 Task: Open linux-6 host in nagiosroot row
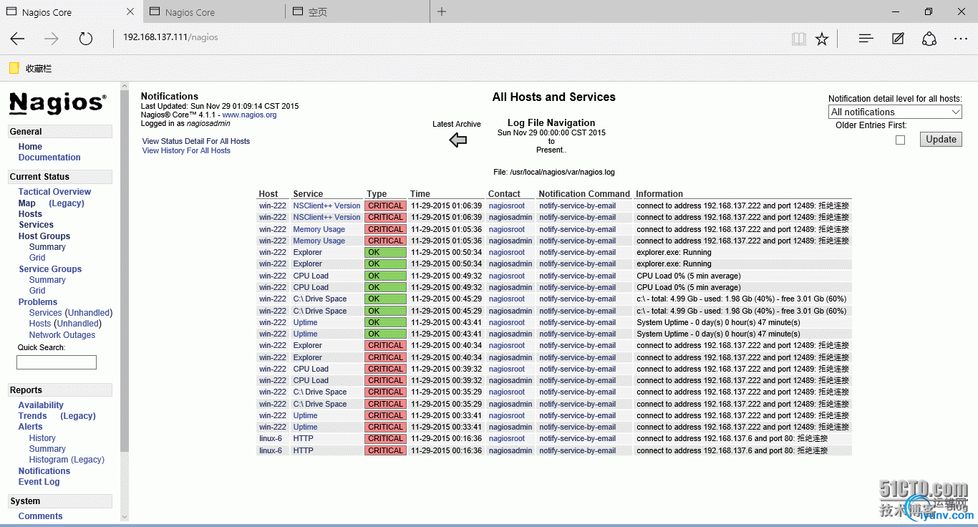(x=271, y=438)
